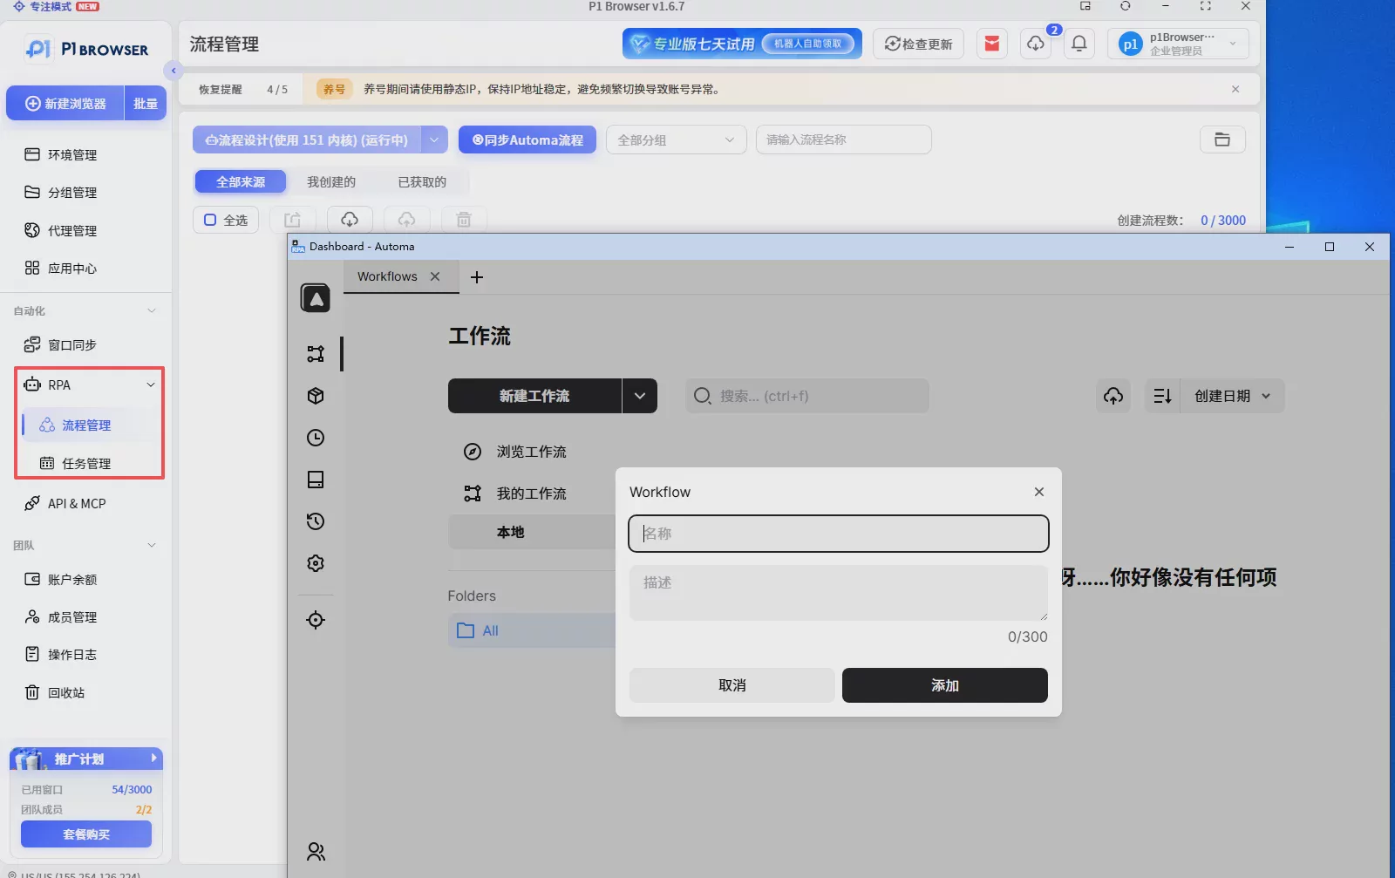1395x878 pixels.
Task: Click the 专业版七天试用 banner
Action: click(x=742, y=44)
